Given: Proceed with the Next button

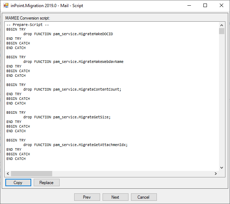Looking at the screenshot, I should click(x=115, y=197).
